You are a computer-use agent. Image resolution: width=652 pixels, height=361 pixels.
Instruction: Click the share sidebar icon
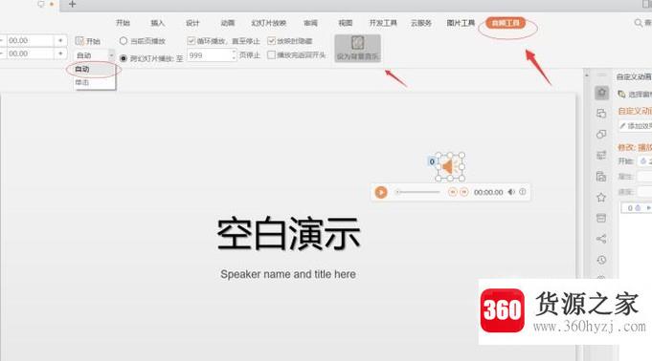point(601,239)
